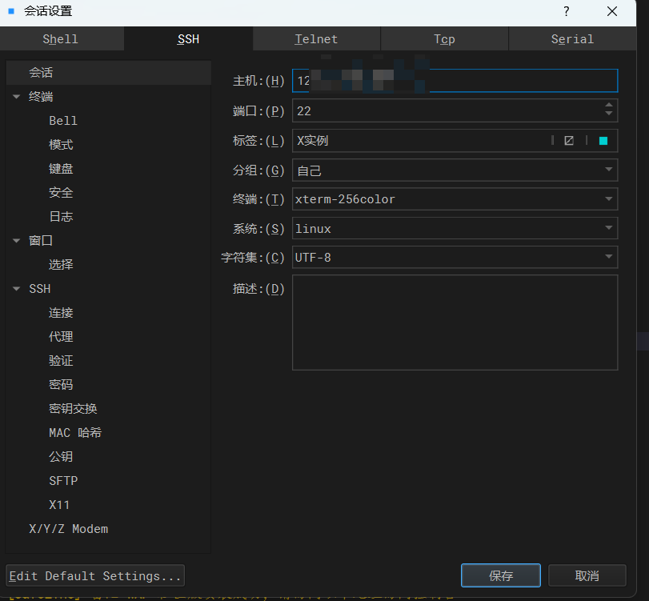Open the Serial tab
Viewport: 649px width, 601px height.
[572, 39]
